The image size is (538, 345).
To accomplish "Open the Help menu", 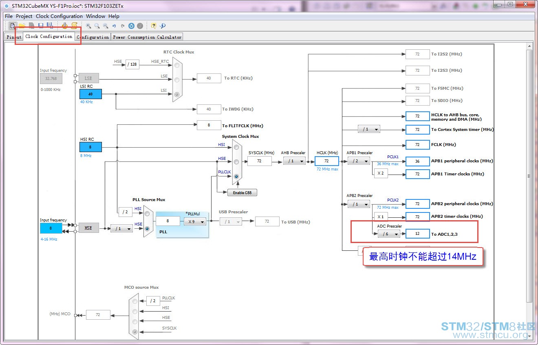I will pyautogui.click(x=114, y=16).
